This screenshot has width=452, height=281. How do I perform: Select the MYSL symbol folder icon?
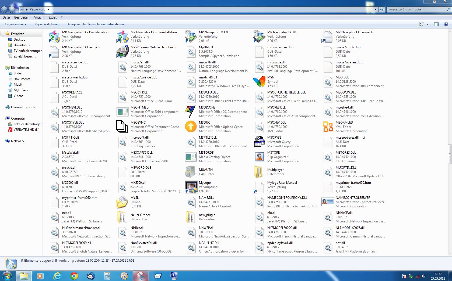coord(122,202)
